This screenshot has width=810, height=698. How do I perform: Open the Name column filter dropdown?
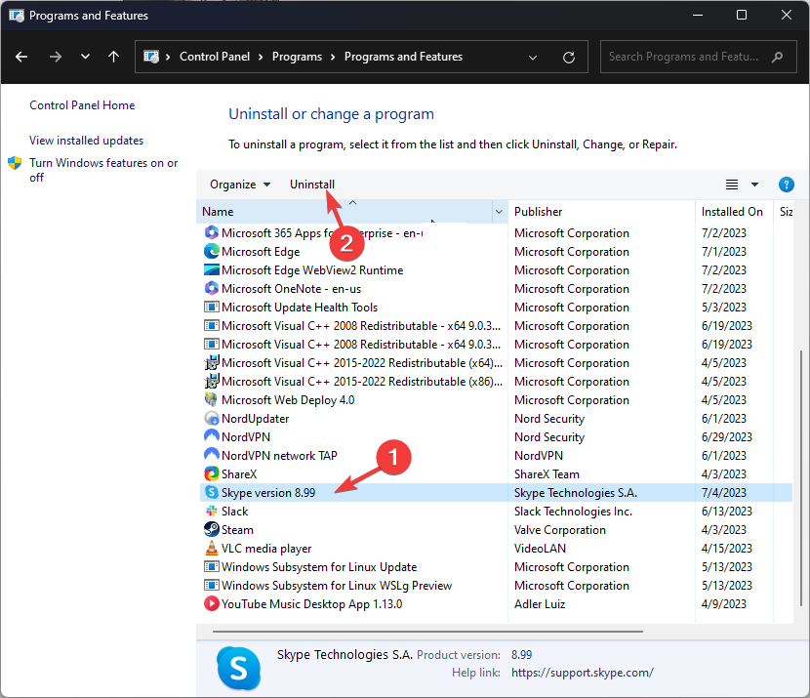(499, 212)
